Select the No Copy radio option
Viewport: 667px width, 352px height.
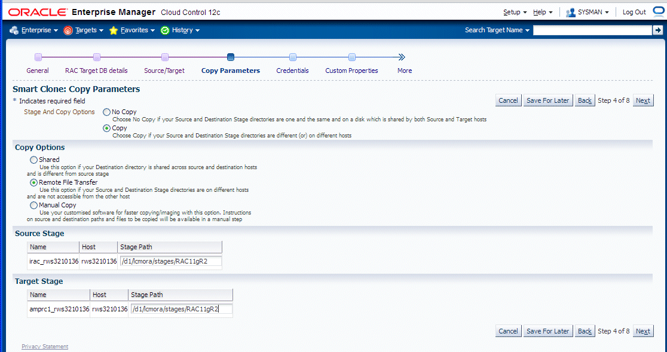click(107, 112)
